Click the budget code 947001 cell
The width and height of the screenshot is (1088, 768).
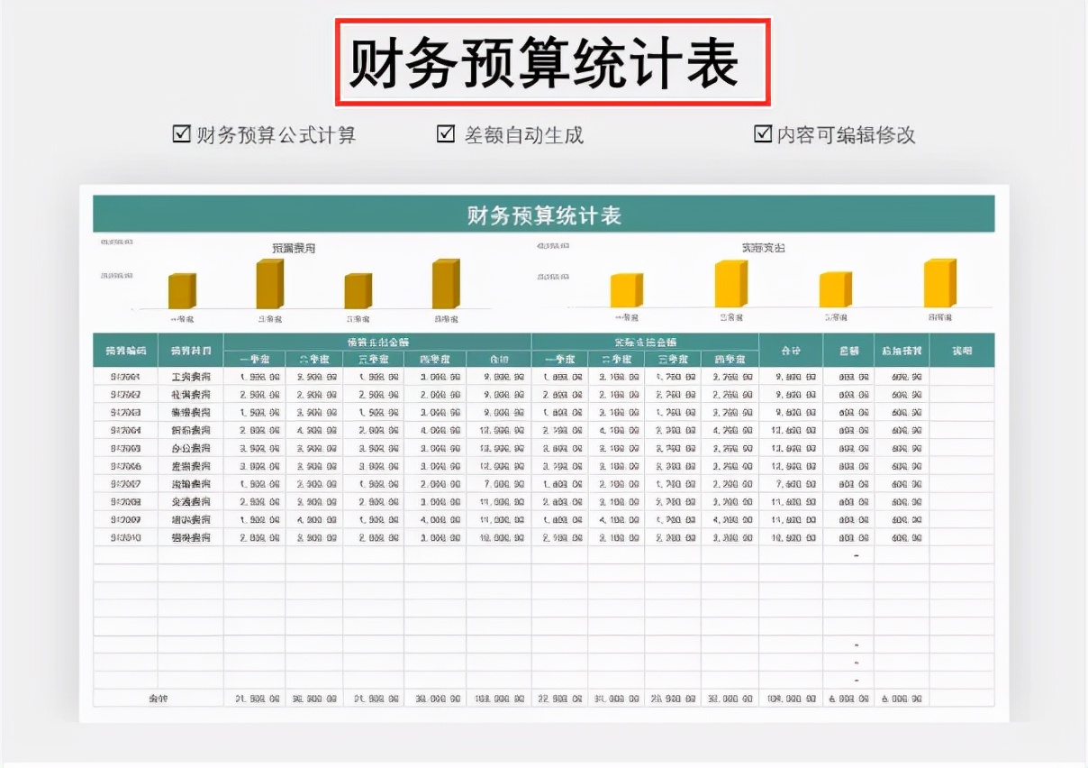[126, 377]
